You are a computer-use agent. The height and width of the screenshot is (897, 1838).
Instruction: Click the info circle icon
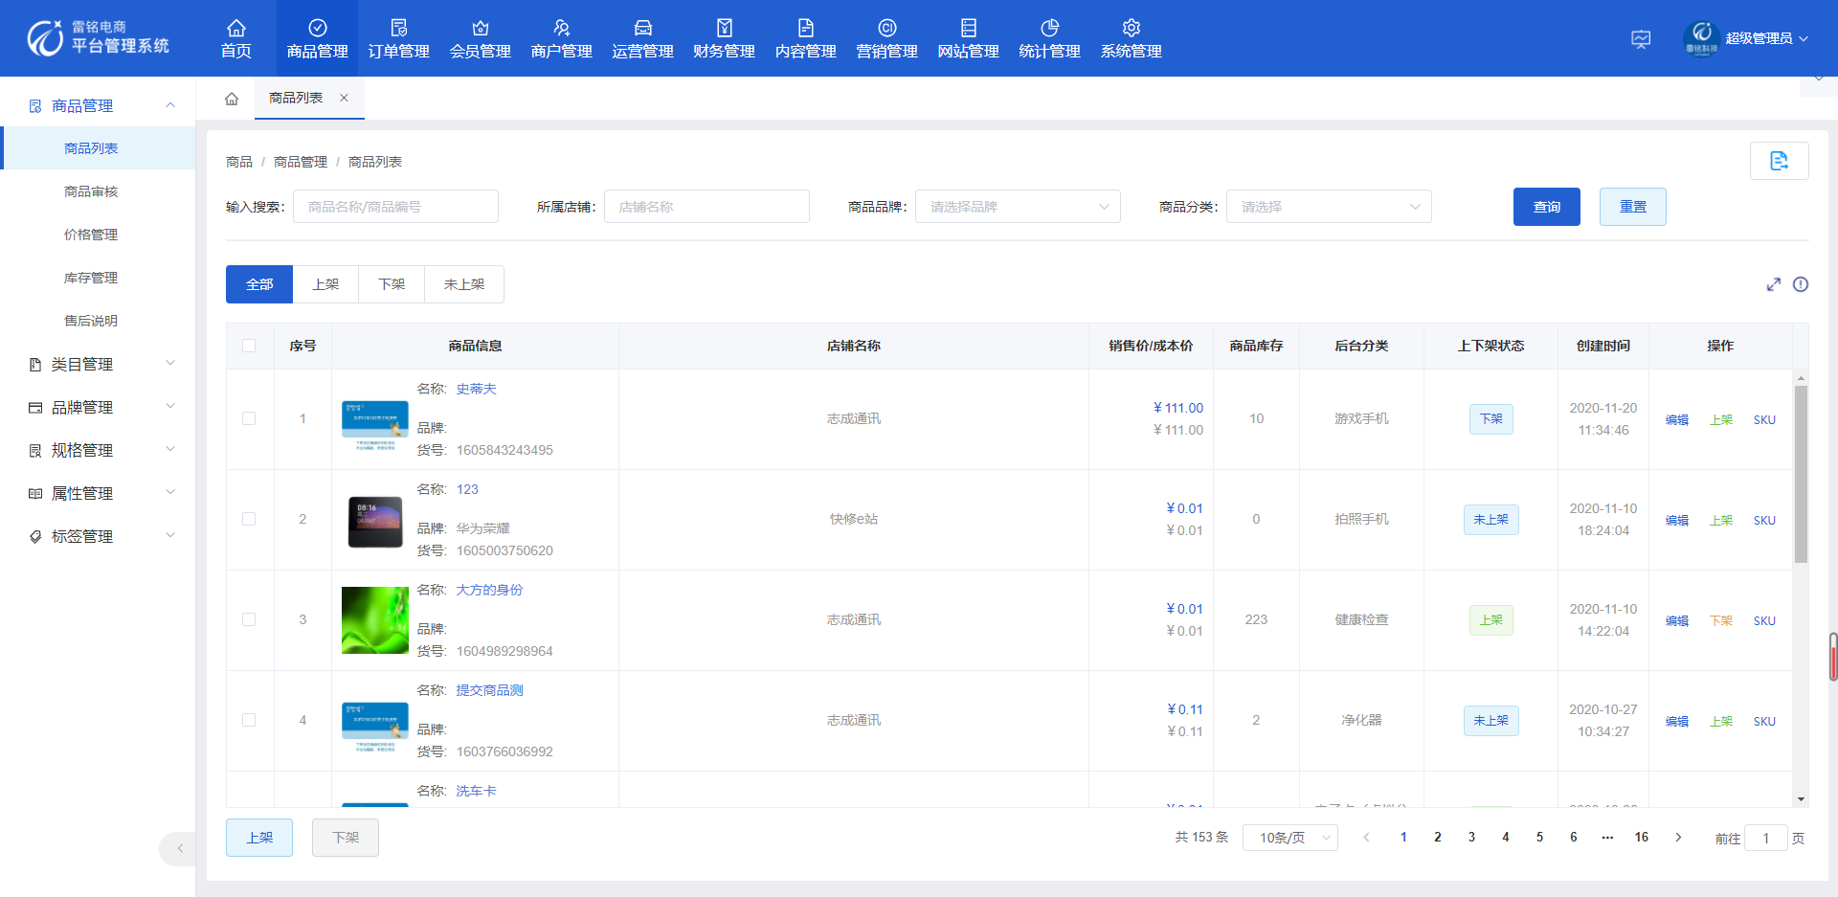(x=1801, y=284)
